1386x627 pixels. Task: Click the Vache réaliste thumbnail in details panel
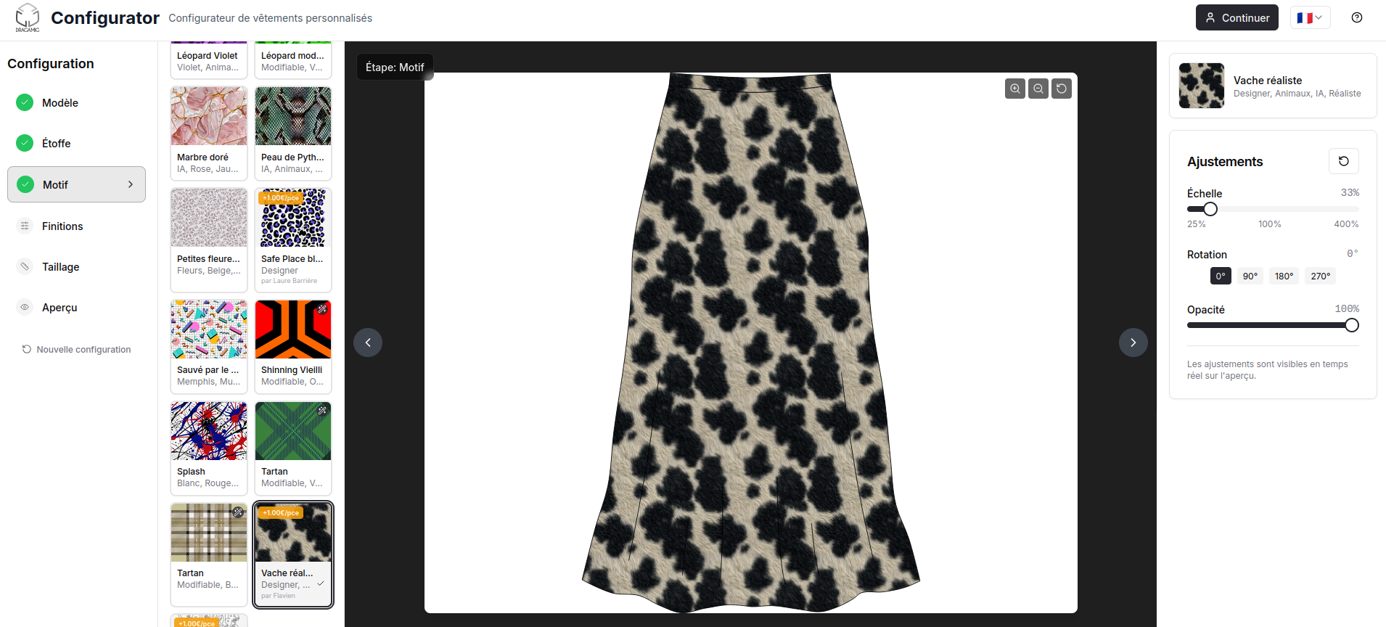click(1202, 86)
